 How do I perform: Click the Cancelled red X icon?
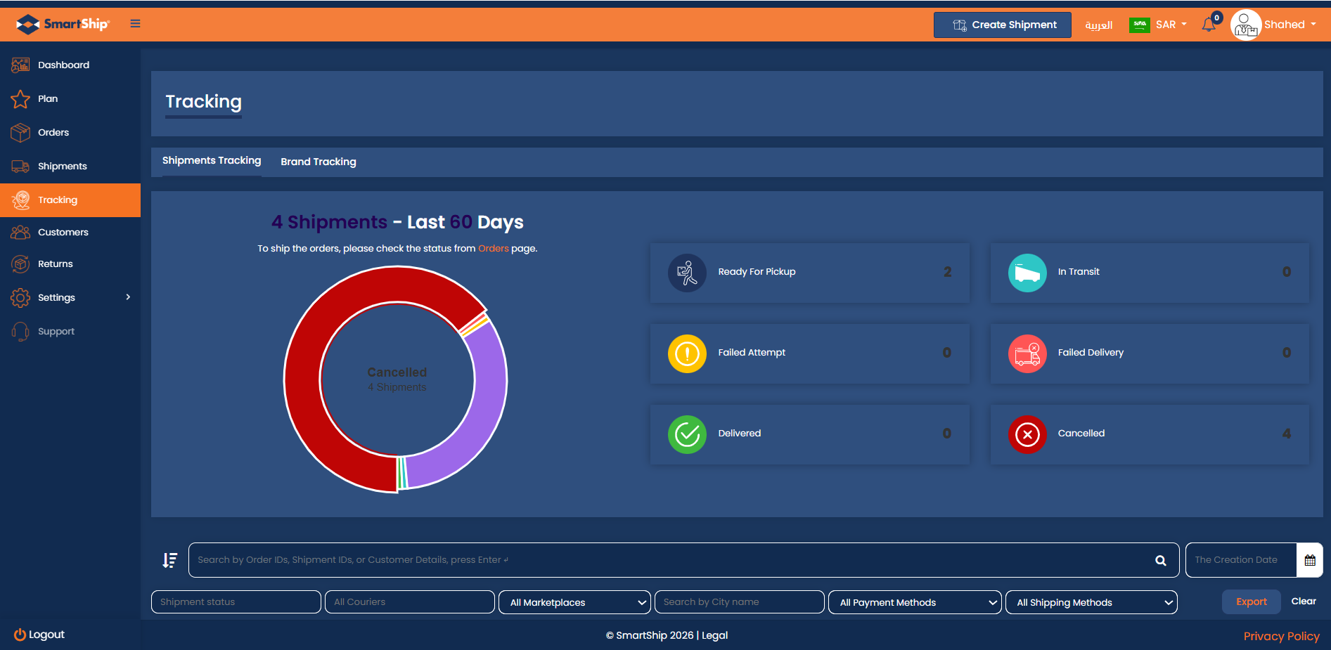1027,434
